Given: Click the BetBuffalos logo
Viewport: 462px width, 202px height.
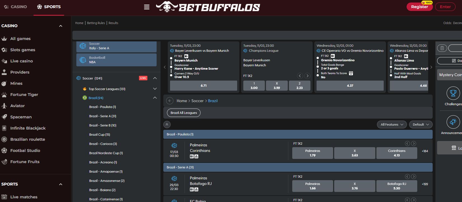Looking at the screenshot, I should point(208,7).
